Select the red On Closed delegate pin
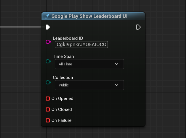 pos(48,109)
